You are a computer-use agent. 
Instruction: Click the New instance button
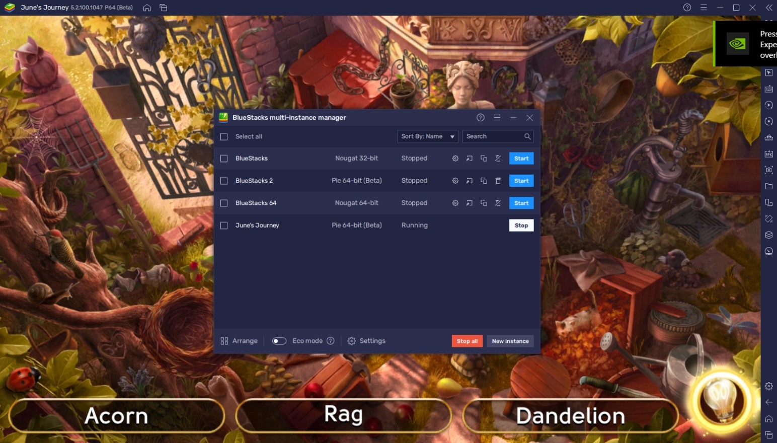[x=510, y=341]
